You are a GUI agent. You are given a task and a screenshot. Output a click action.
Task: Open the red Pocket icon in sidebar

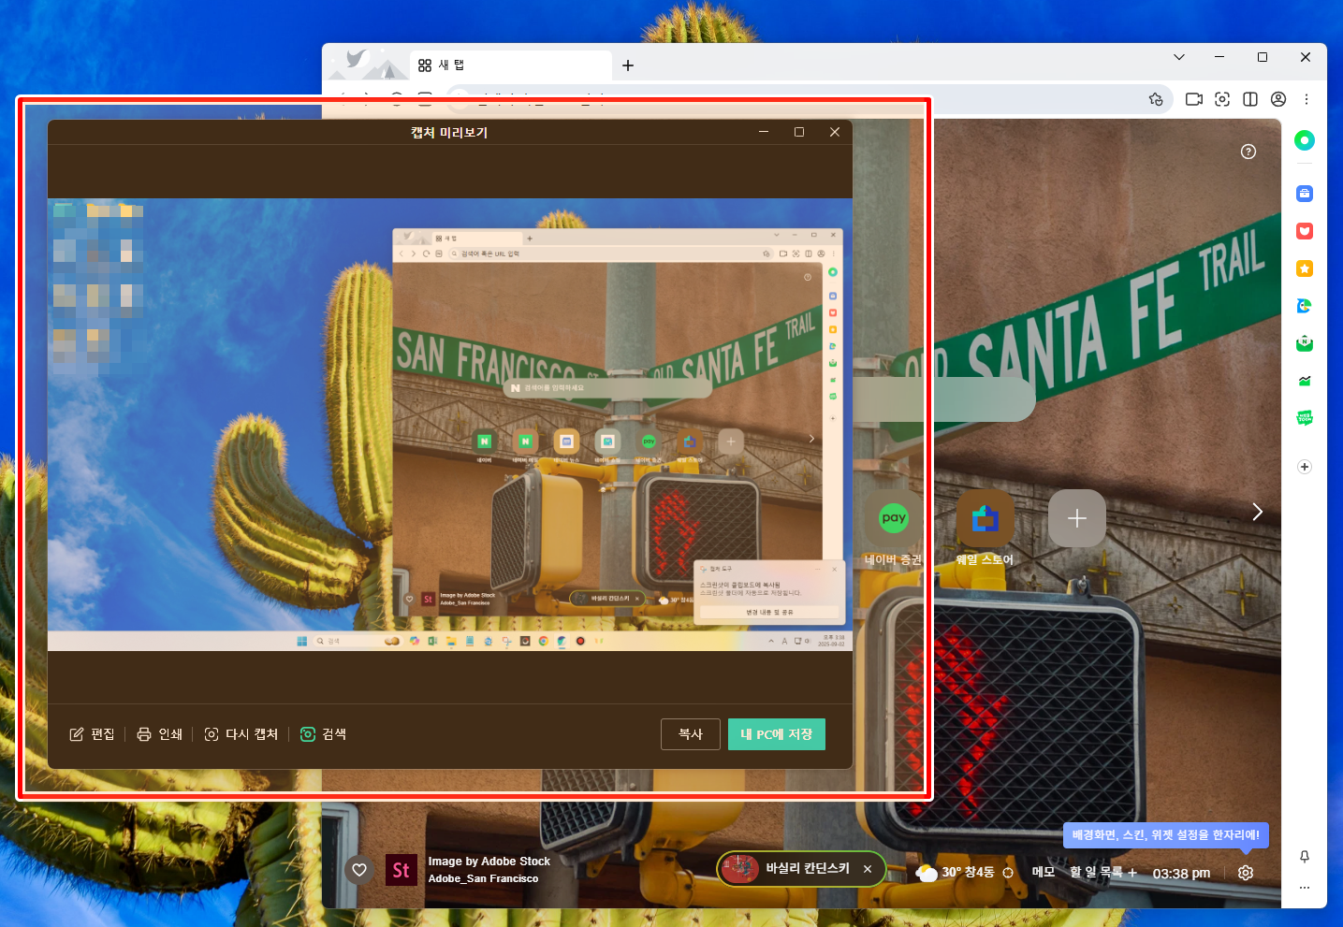[x=1305, y=231]
